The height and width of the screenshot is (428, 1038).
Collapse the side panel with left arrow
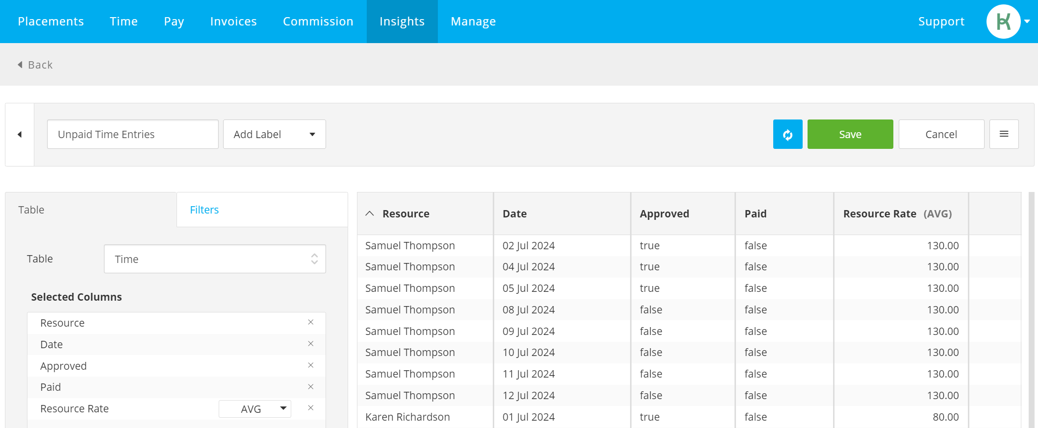point(20,134)
